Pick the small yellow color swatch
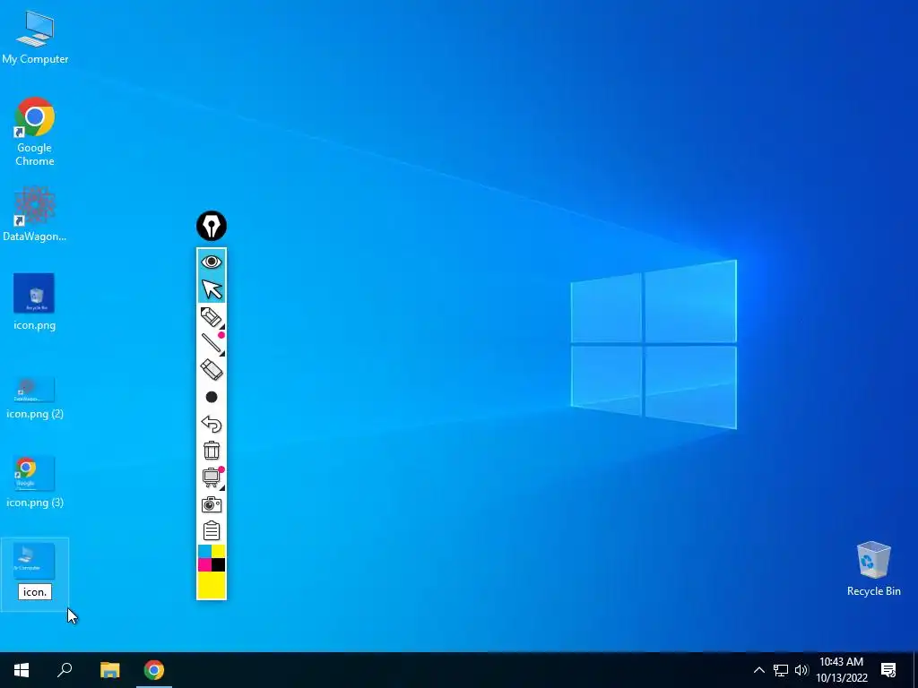 (x=219, y=551)
